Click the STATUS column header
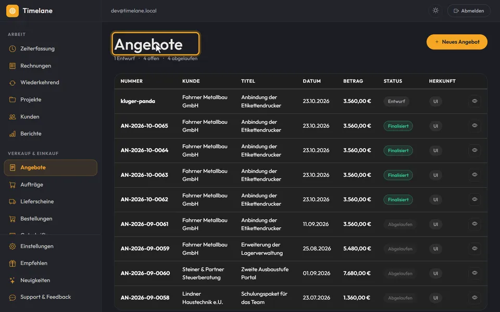This screenshot has height=312, width=500. tap(393, 81)
